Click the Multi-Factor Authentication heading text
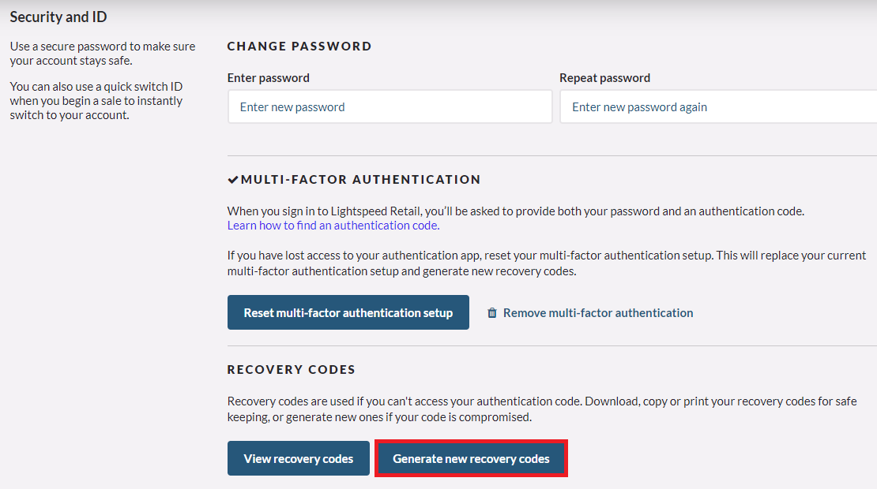This screenshot has height=489, width=877. [x=361, y=180]
